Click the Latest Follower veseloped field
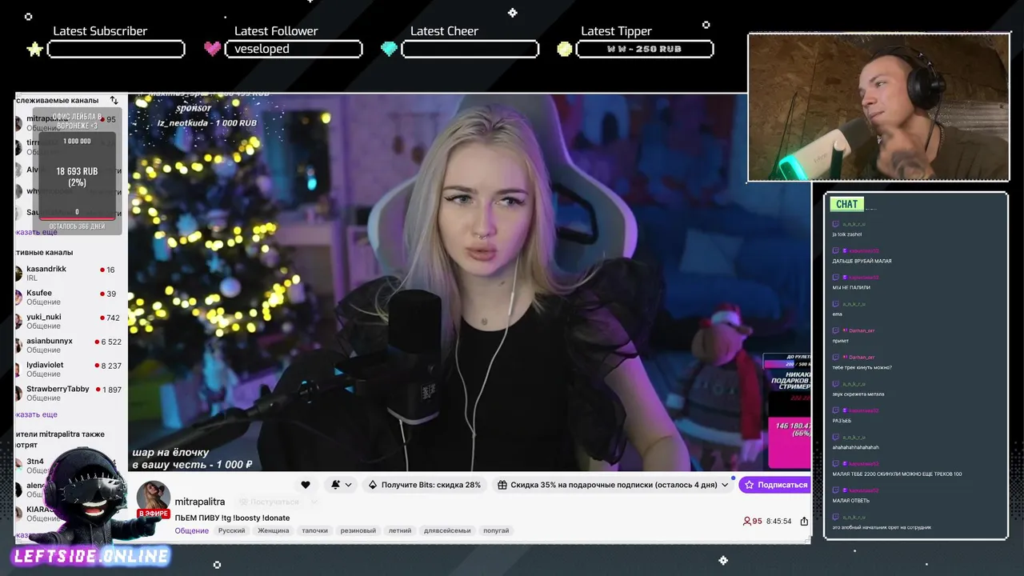The image size is (1024, 576). coord(294,49)
